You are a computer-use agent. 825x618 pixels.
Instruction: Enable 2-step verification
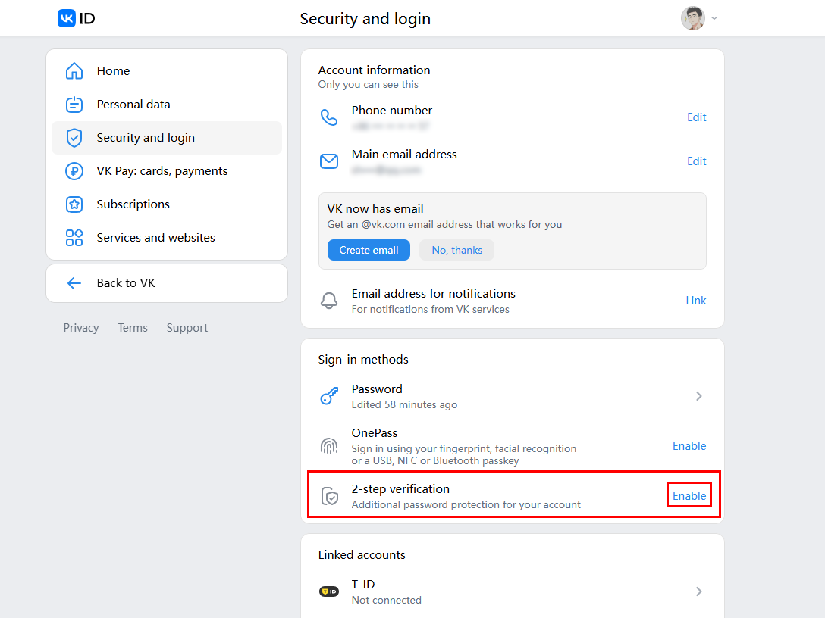(689, 495)
